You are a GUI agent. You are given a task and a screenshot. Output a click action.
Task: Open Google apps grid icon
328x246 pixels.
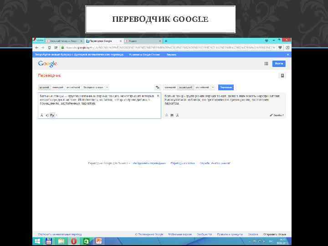266,64
